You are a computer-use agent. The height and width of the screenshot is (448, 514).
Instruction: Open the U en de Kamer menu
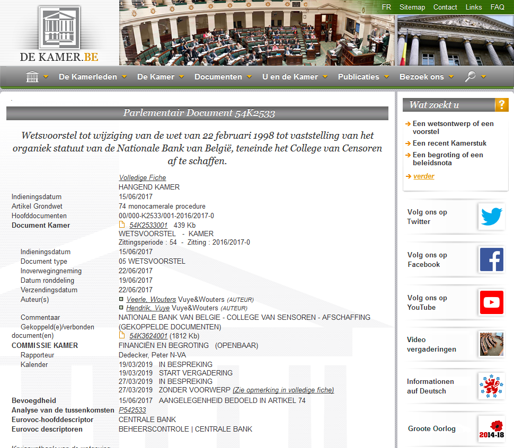295,77
